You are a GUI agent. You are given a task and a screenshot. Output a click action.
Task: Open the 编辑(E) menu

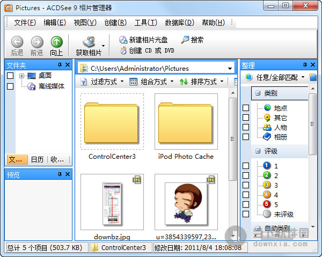tap(55, 23)
